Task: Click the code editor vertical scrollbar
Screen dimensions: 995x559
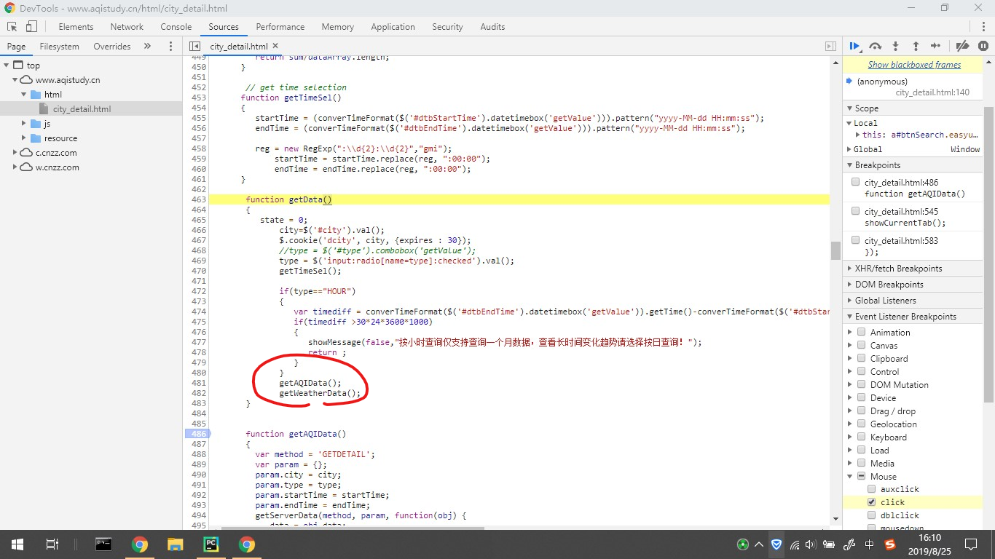Action: coord(835,250)
